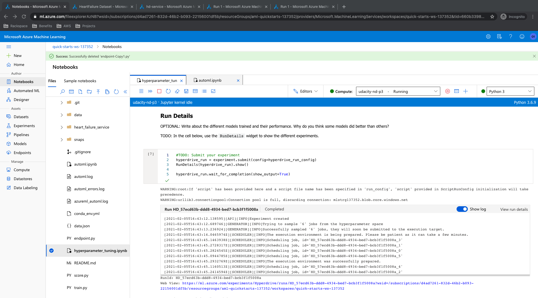The image size is (538, 298).
Task: Uncheck hyperparameter_tuning.ipynb selection circle
Action: (x=51, y=251)
